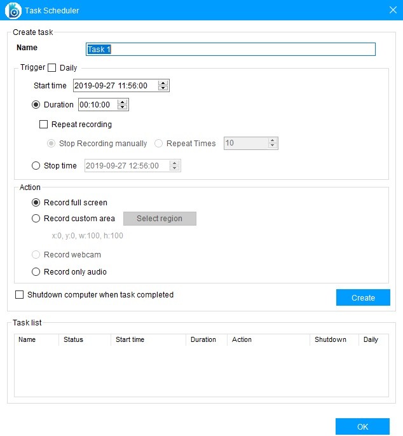This screenshot has width=403, height=436.
Task: Close the Task Scheduler window
Action: (392, 10)
